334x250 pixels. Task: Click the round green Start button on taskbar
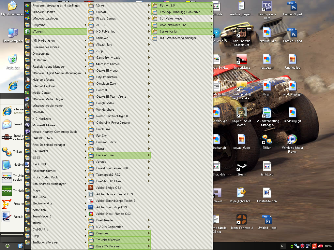(x=8, y=246)
